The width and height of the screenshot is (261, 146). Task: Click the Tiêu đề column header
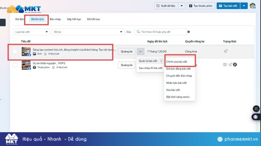[26, 41]
